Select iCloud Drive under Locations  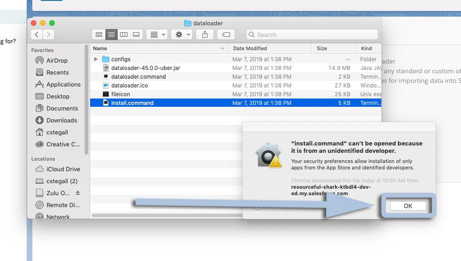63,169
